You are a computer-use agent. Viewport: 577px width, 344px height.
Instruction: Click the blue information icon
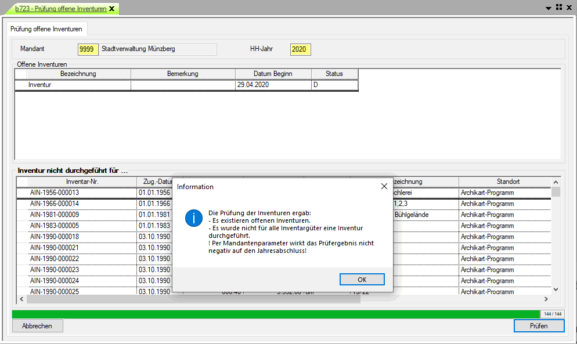[193, 218]
